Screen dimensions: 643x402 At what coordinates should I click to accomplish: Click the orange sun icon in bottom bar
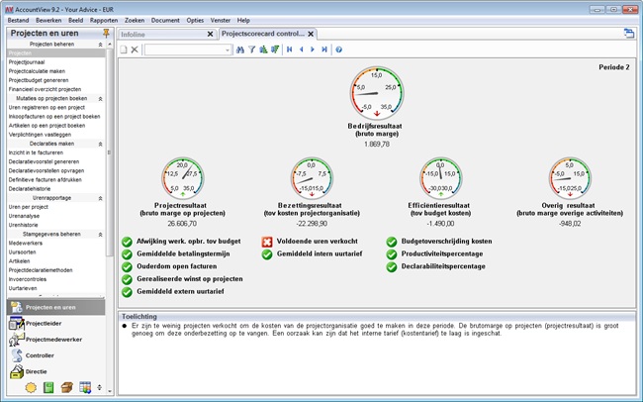(31, 387)
